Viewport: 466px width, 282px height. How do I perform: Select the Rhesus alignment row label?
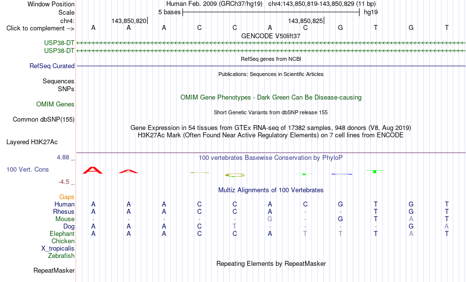pyautogui.click(x=64, y=211)
